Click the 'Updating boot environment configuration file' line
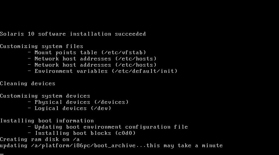The width and height of the screenshot is (279, 155). pyautogui.click(x=111, y=127)
